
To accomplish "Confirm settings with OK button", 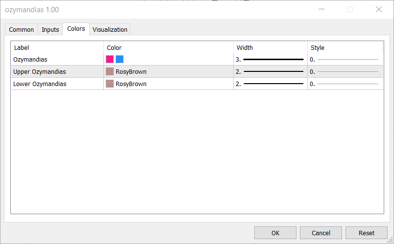I will [x=275, y=233].
